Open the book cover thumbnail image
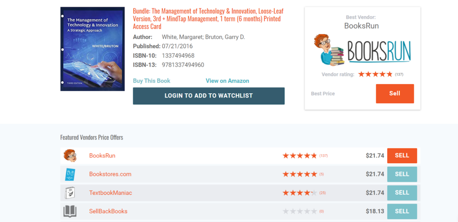Screen dimensions: 458x222 tap(93, 49)
